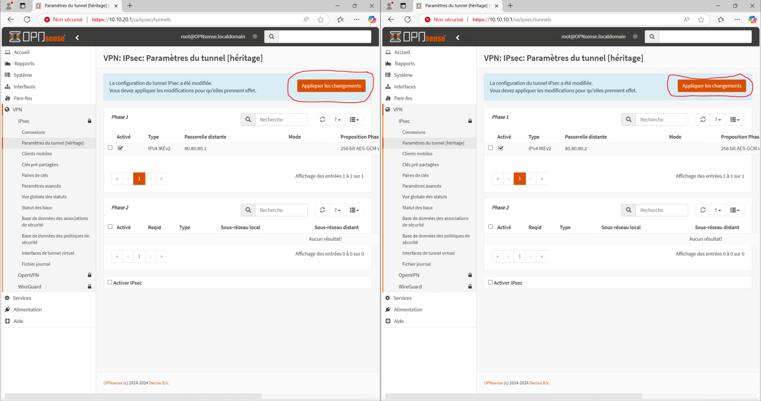Go back in the left browser window

[10, 19]
